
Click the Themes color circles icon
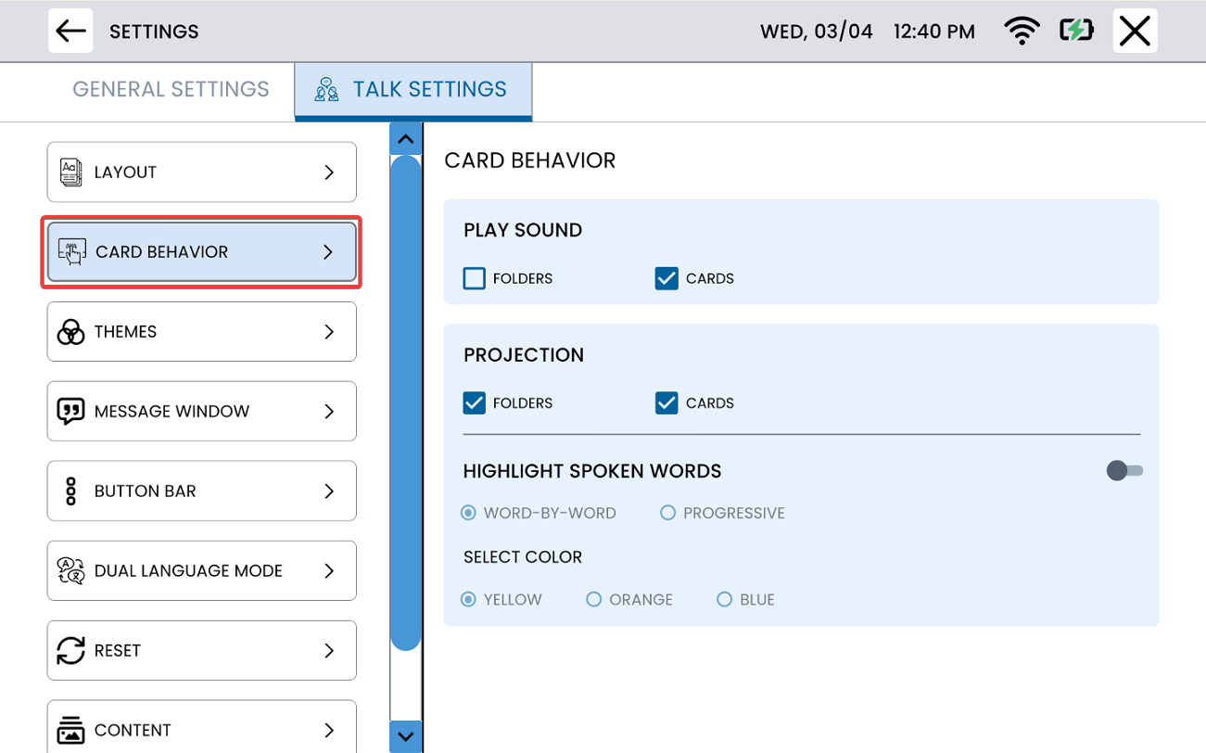[x=70, y=332]
